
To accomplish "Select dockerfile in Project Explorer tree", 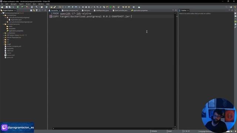I will [x=10, y=48].
